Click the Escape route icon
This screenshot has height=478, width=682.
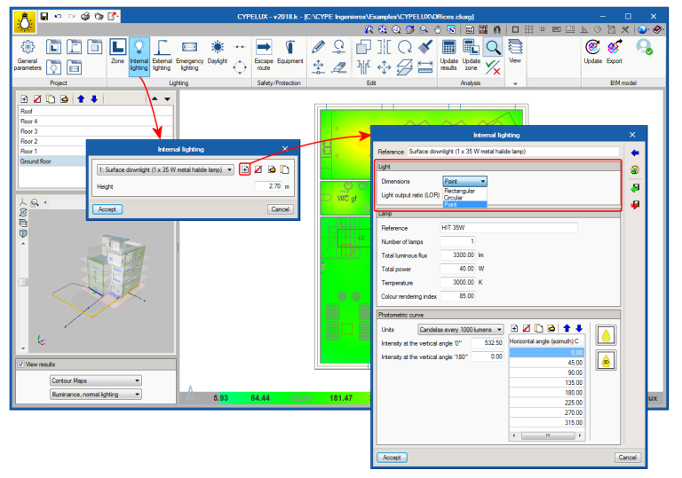[x=264, y=53]
